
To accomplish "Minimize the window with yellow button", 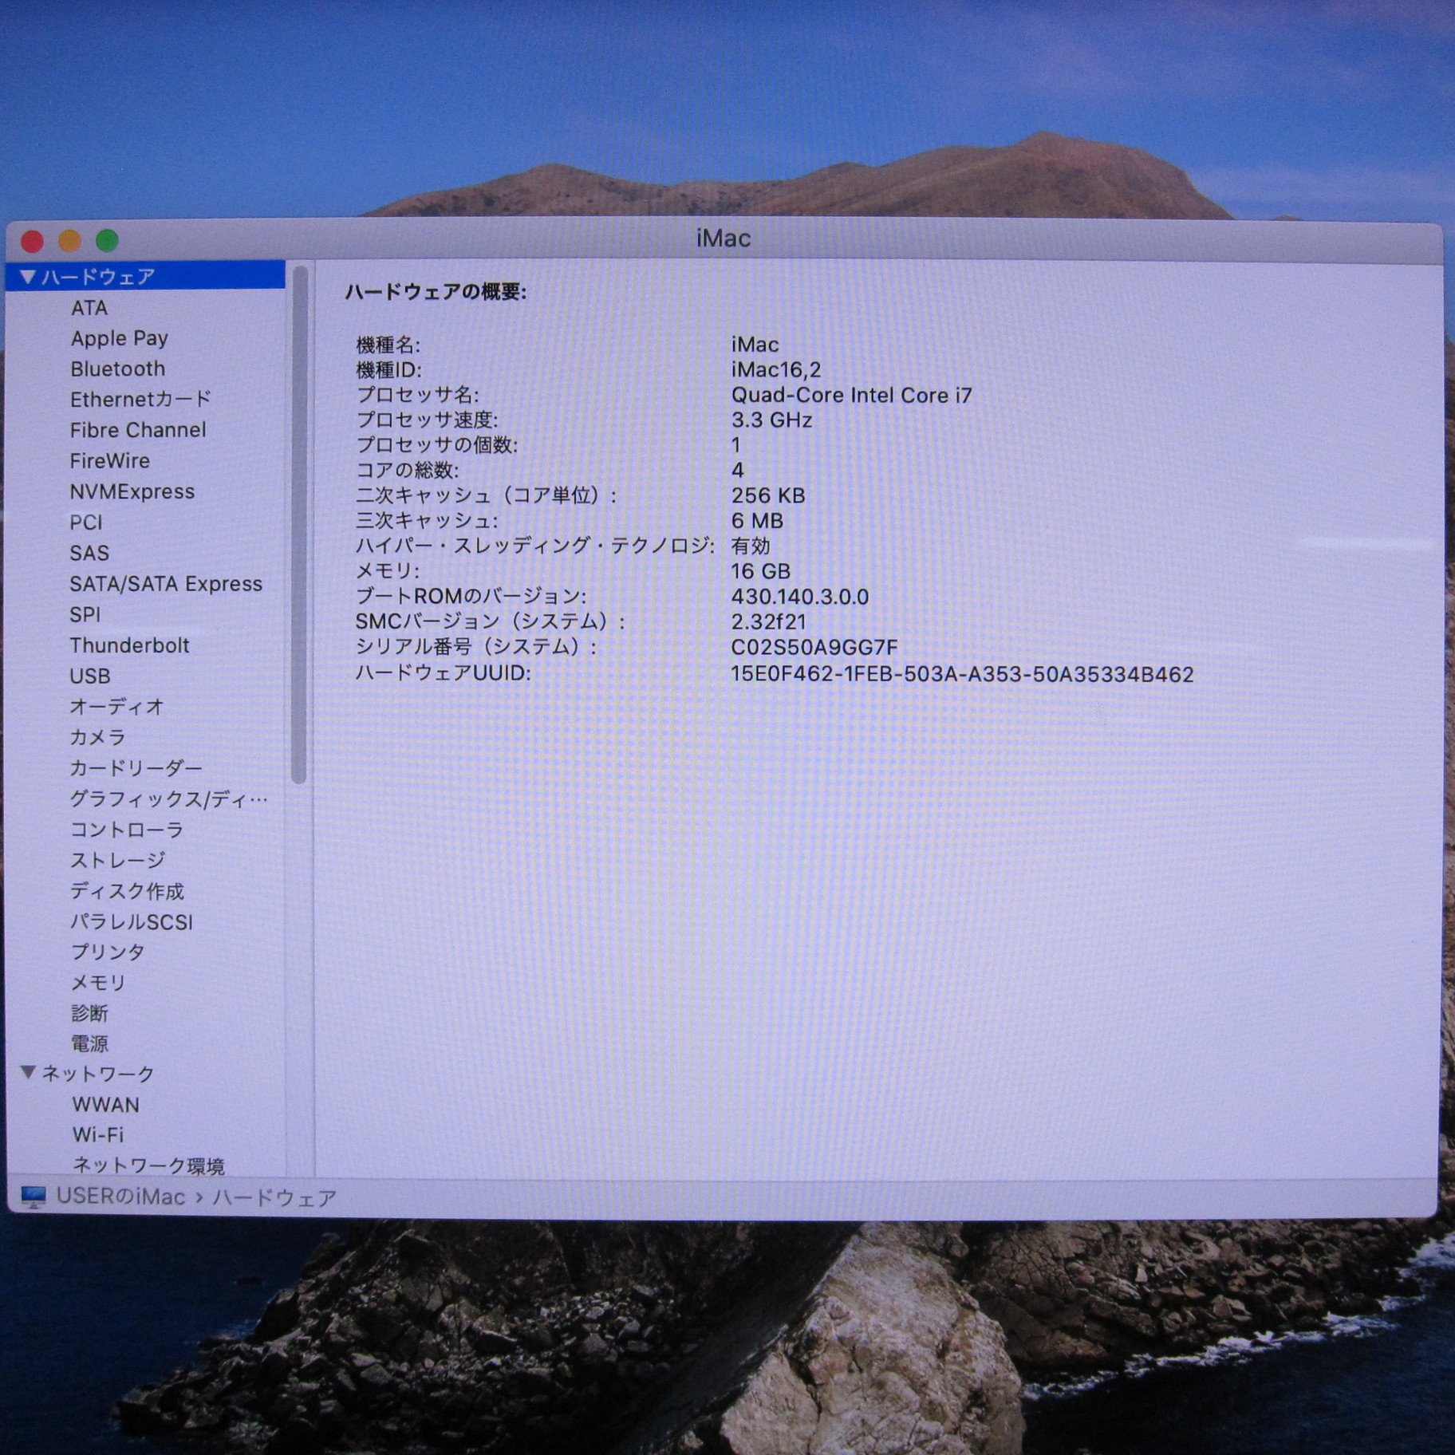I will tap(69, 240).
